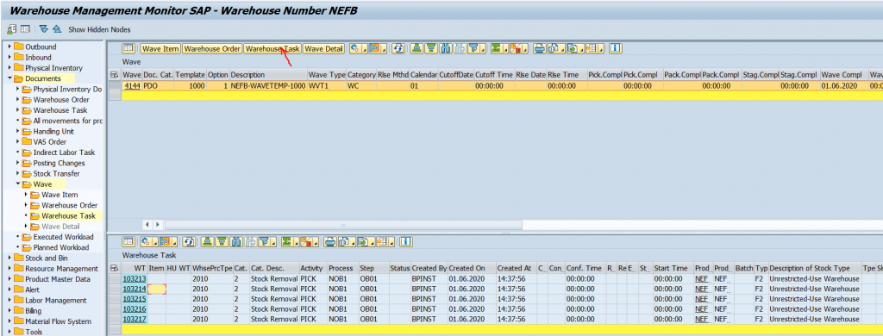Open warehouse task 103213 link
Viewport: 883px width, 336px height.
[x=135, y=278]
